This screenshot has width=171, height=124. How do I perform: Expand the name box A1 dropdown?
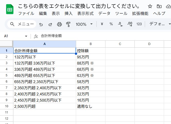pos(26,36)
